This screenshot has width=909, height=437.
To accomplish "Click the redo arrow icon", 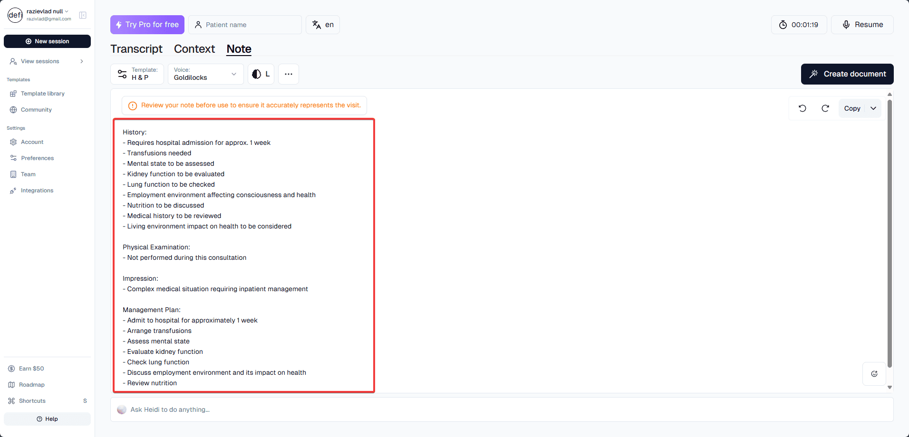I will [x=825, y=108].
